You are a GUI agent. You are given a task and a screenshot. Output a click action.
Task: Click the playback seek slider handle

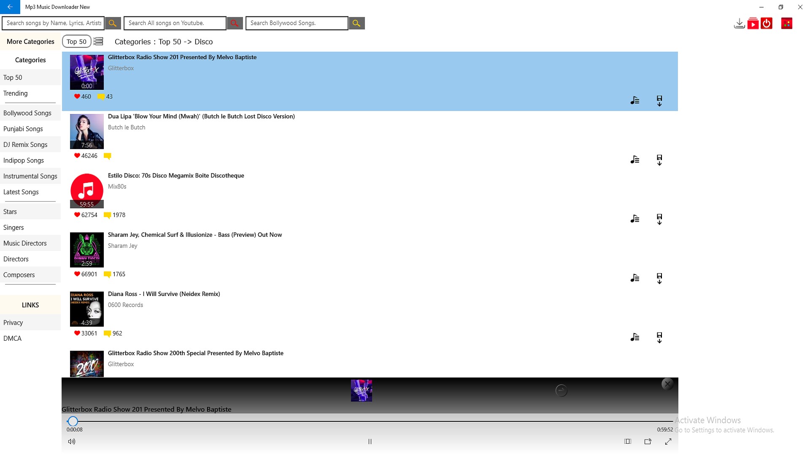point(73,421)
